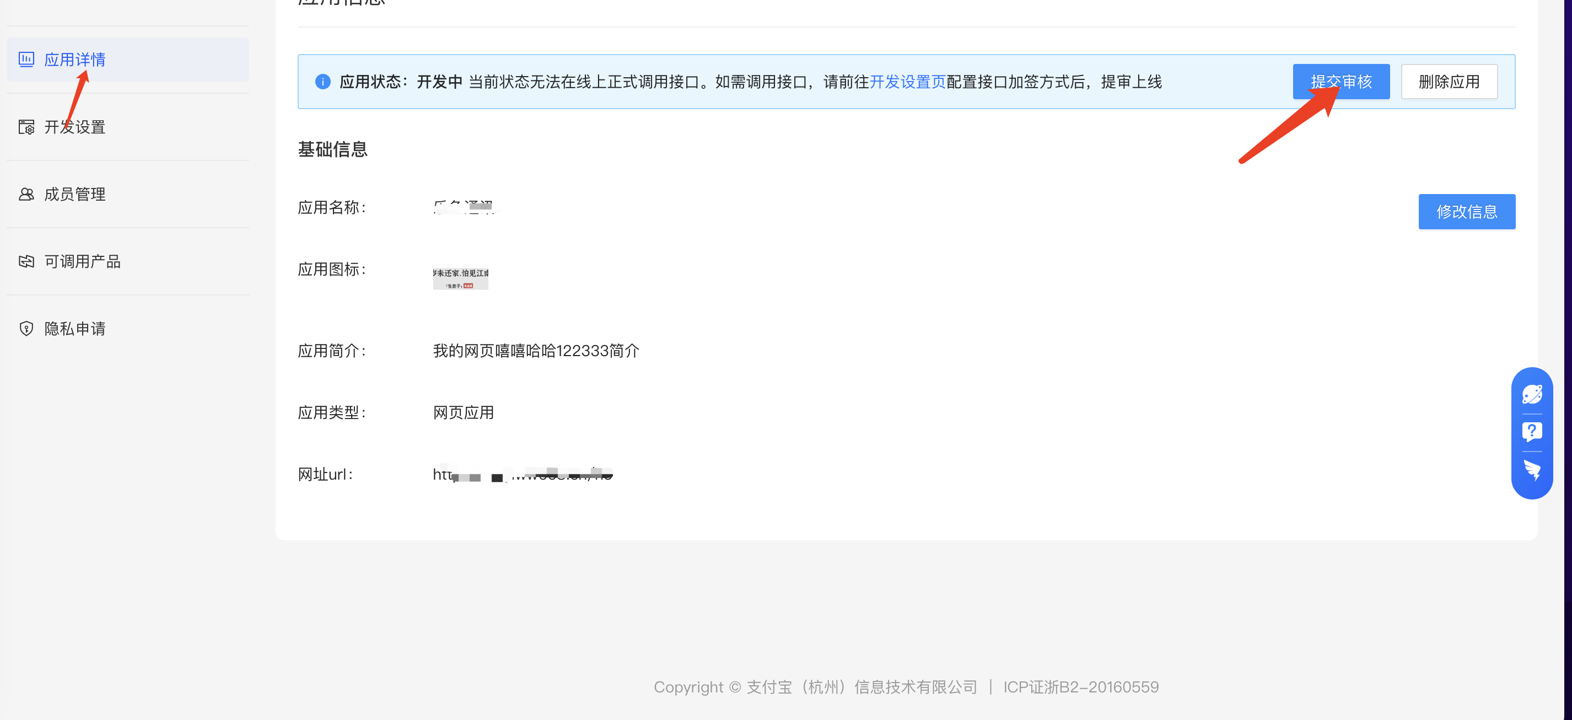Click the 可调用产品 exchange icon
Screen dimensions: 1572x720
(x=26, y=261)
